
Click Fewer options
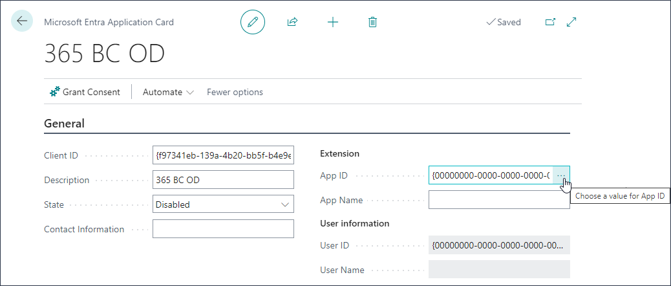tap(235, 92)
